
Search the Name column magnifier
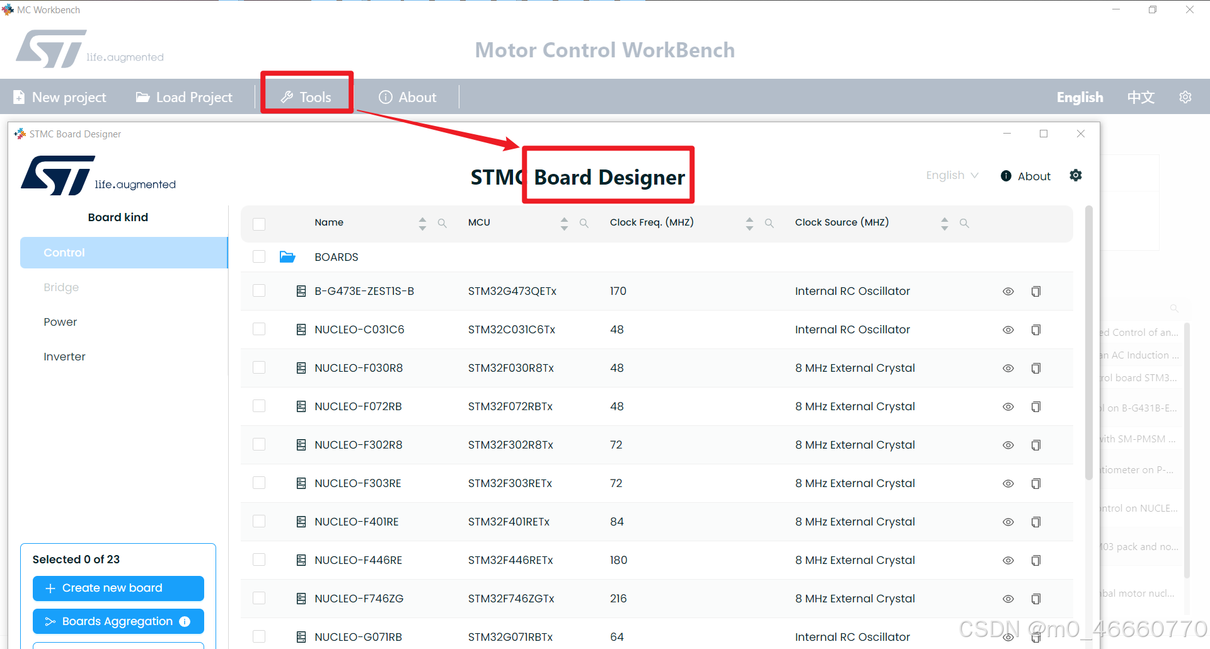[x=442, y=223]
